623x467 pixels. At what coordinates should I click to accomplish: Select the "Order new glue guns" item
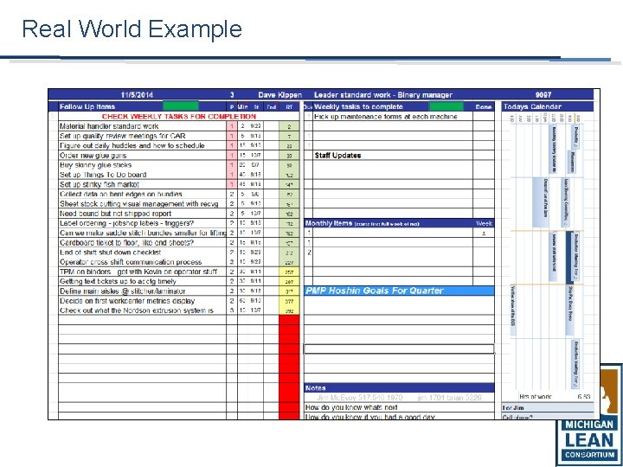(93, 156)
